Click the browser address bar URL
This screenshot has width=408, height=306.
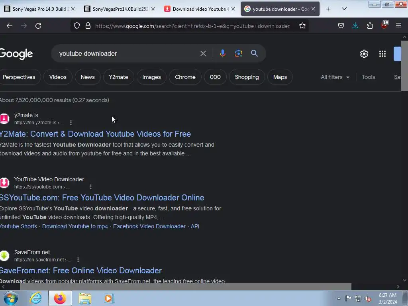tap(192, 26)
